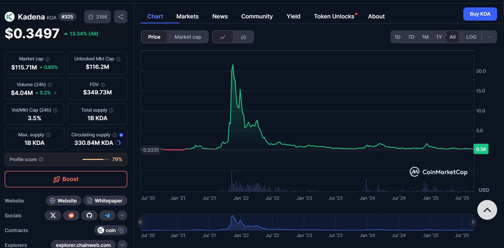
Task: Click the profile score progress bar
Action: [95, 160]
